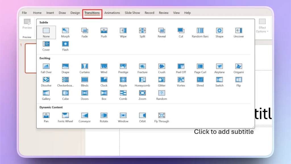This screenshot has height=164, width=291.
Task: Click to add subtitle placeholder
Action: (x=224, y=132)
